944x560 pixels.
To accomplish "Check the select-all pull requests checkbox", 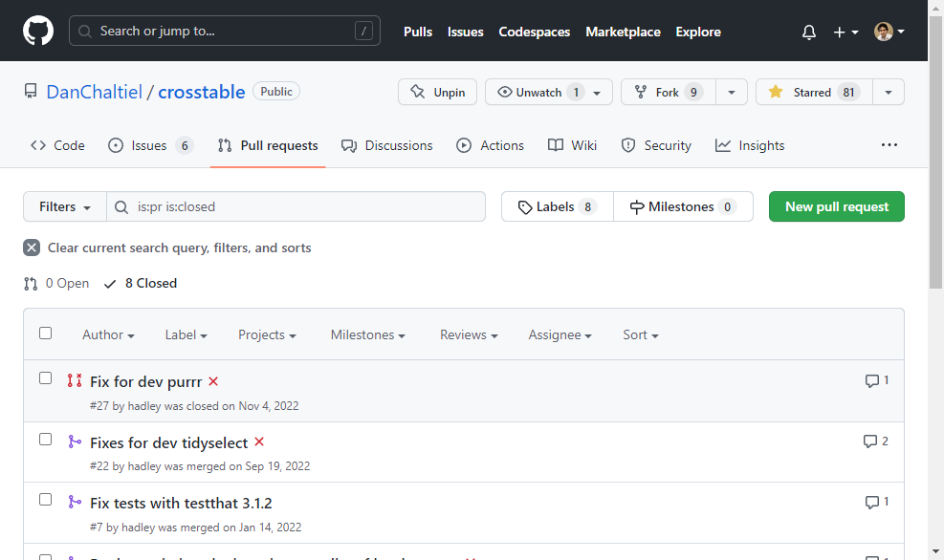I will 45,334.
